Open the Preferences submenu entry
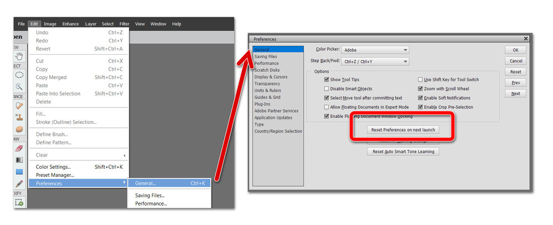The image size is (553, 225). pos(78,184)
